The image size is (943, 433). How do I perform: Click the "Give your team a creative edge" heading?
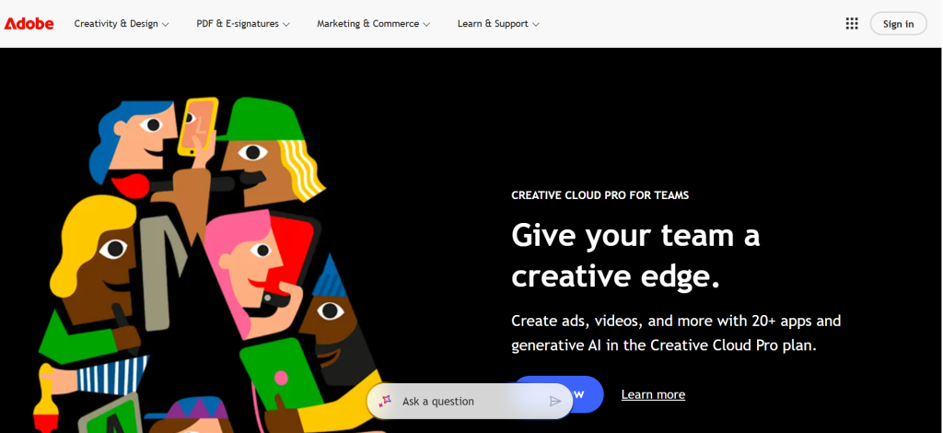(635, 255)
